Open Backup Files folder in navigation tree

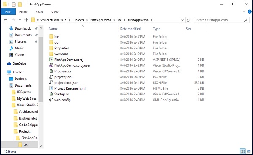[x=25, y=118]
